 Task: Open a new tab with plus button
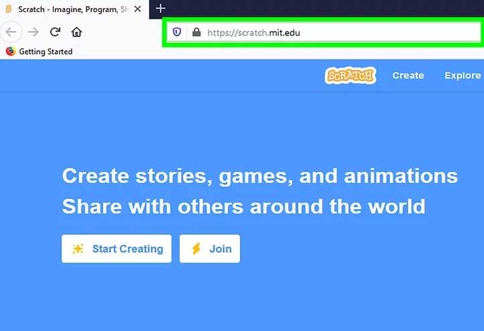click(x=160, y=9)
